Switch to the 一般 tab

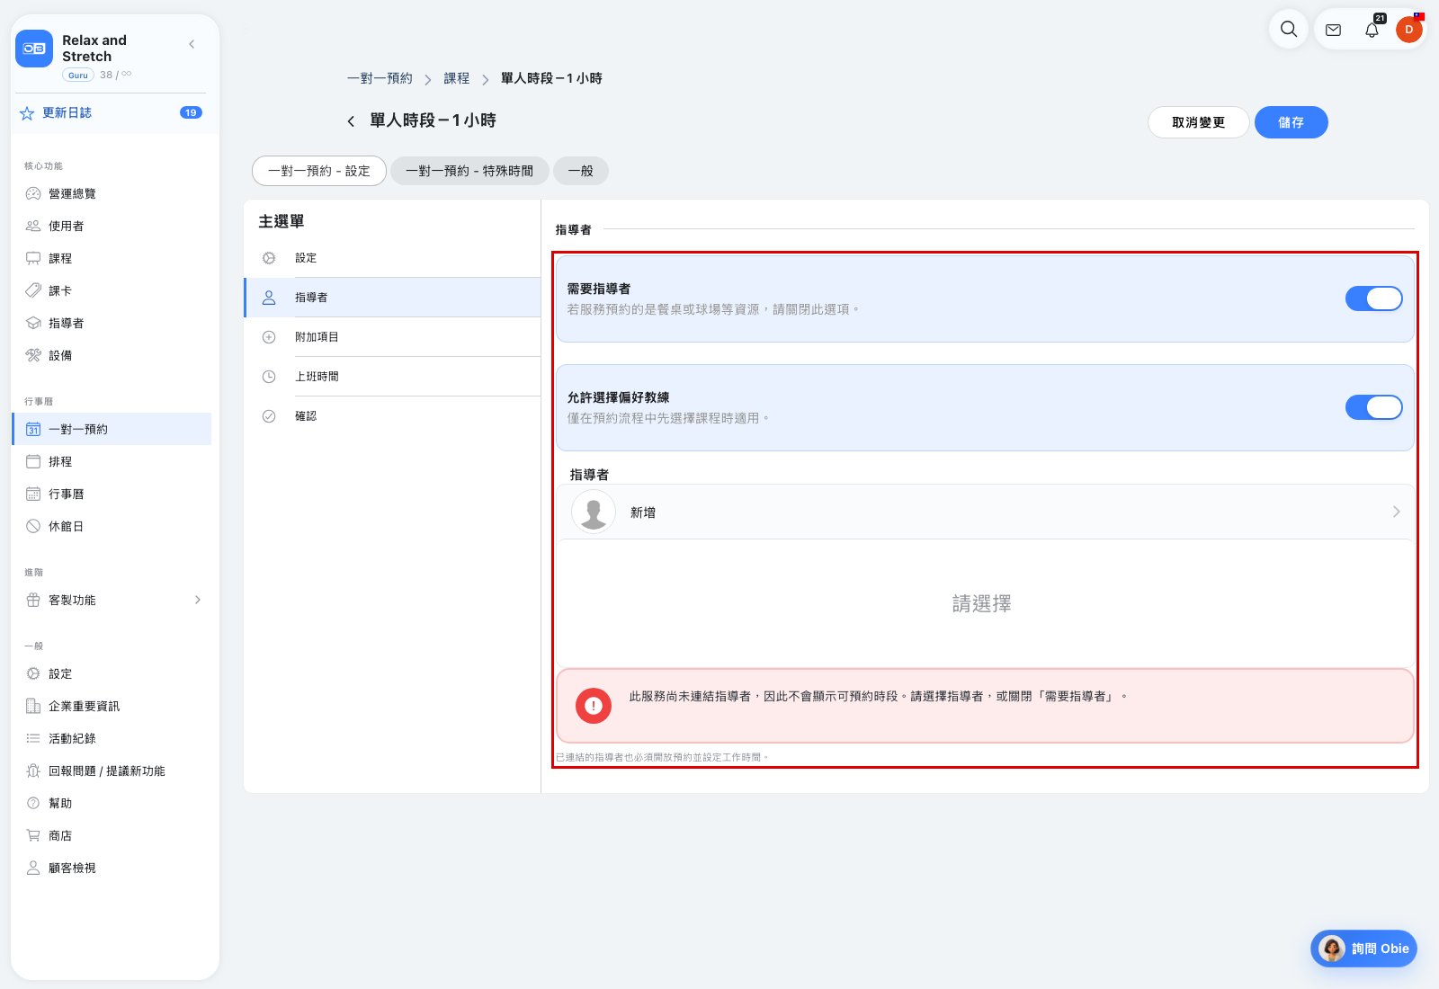click(x=580, y=171)
